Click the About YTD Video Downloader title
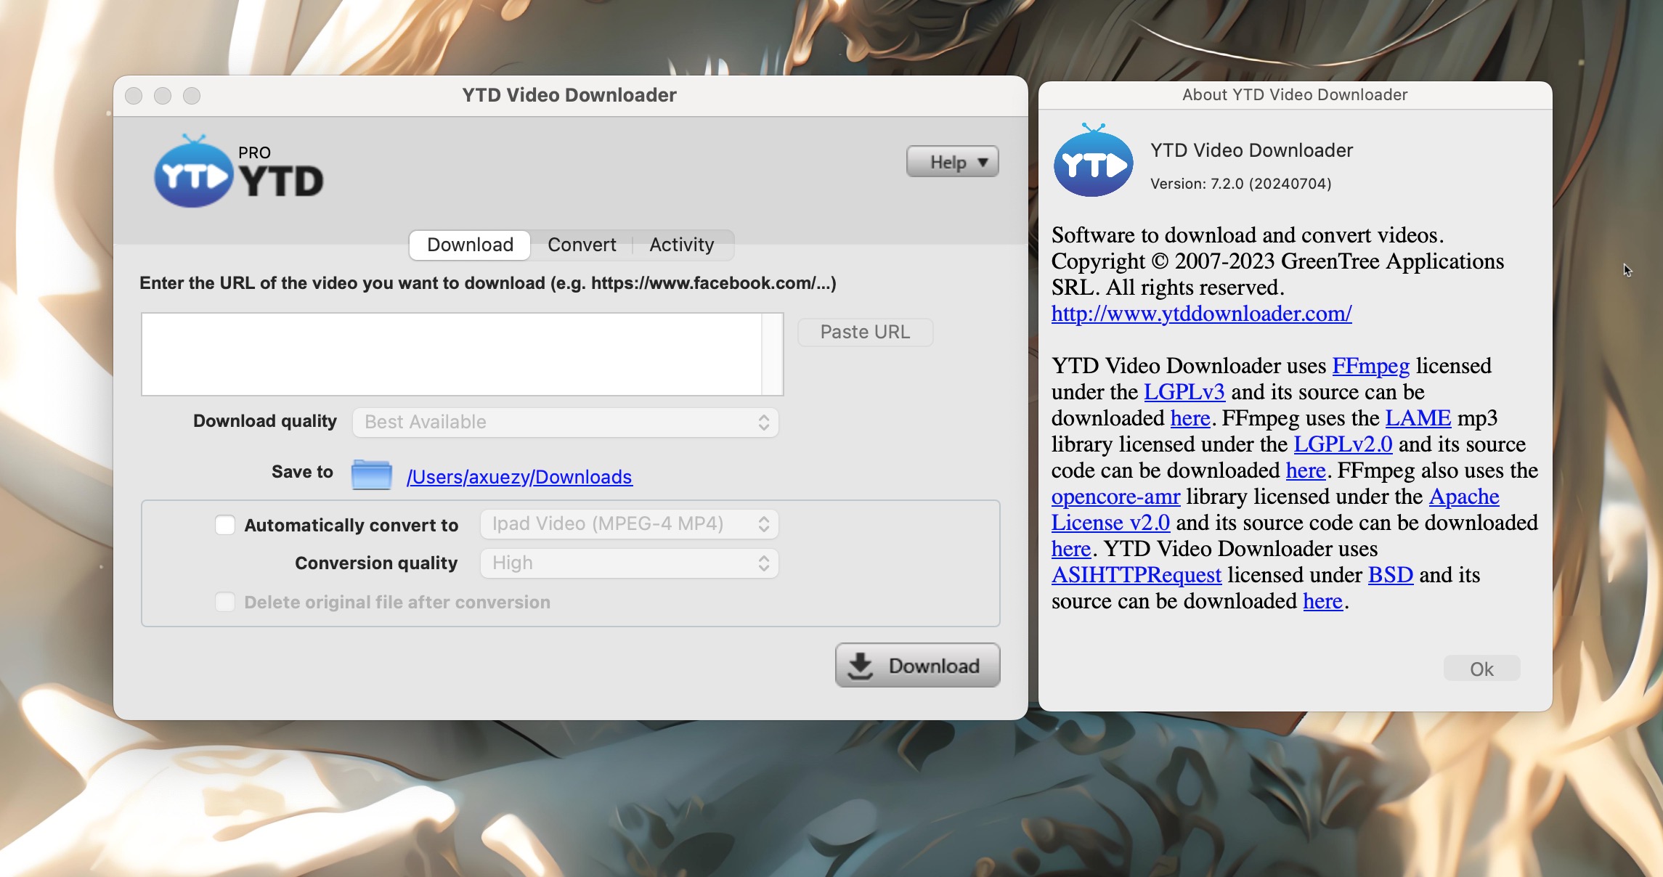 point(1294,94)
